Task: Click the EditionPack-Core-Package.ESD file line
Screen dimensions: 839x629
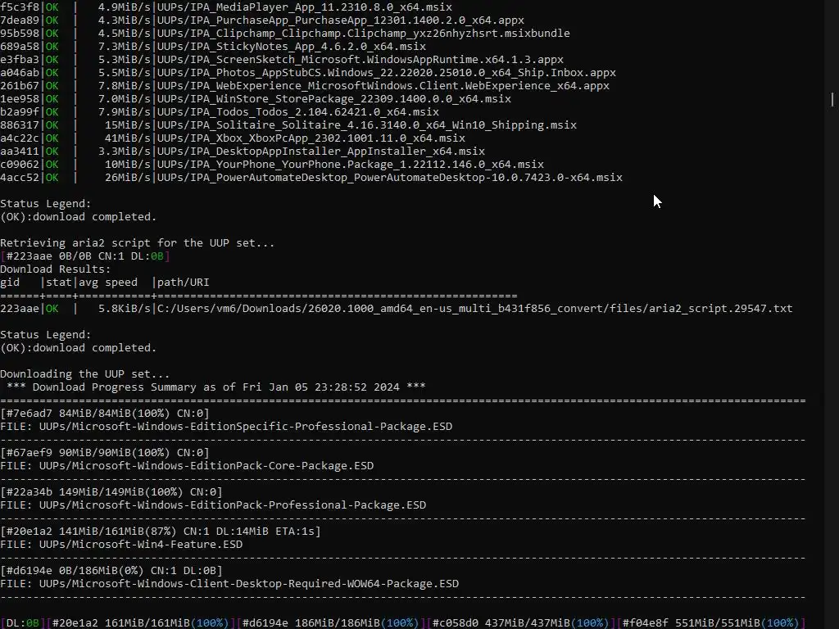Action: [x=187, y=466]
